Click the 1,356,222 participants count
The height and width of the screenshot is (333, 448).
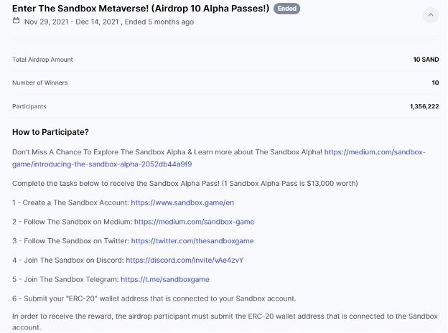click(x=424, y=106)
